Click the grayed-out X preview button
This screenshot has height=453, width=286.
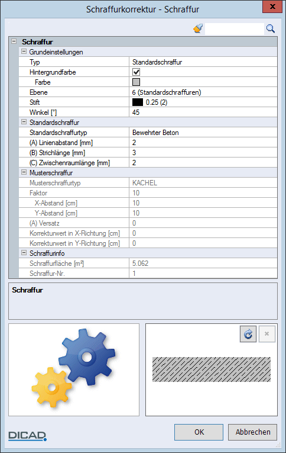pyautogui.click(x=266, y=334)
